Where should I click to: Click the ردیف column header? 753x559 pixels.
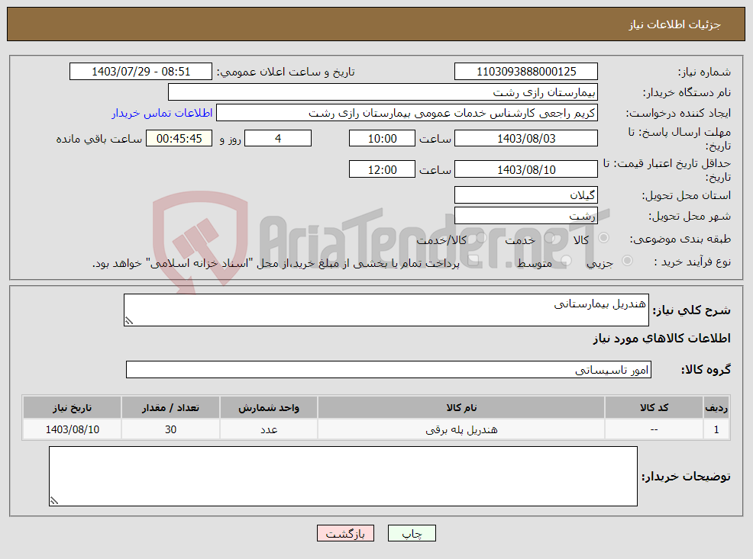716,407
